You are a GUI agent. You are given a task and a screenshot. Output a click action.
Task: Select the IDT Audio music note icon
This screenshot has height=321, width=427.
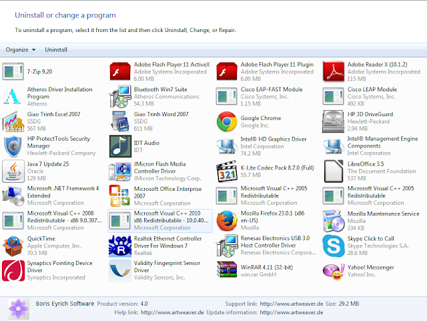click(x=120, y=146)
